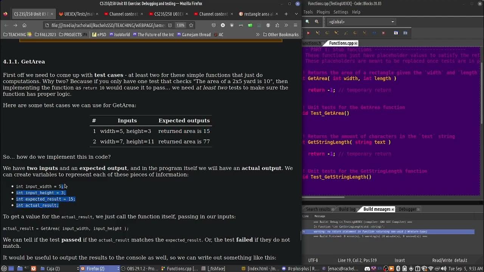Click the debugger Step into icon
The height and width of the screenshot is (272, 484).
pyautogui.click(x=337, y=33)
